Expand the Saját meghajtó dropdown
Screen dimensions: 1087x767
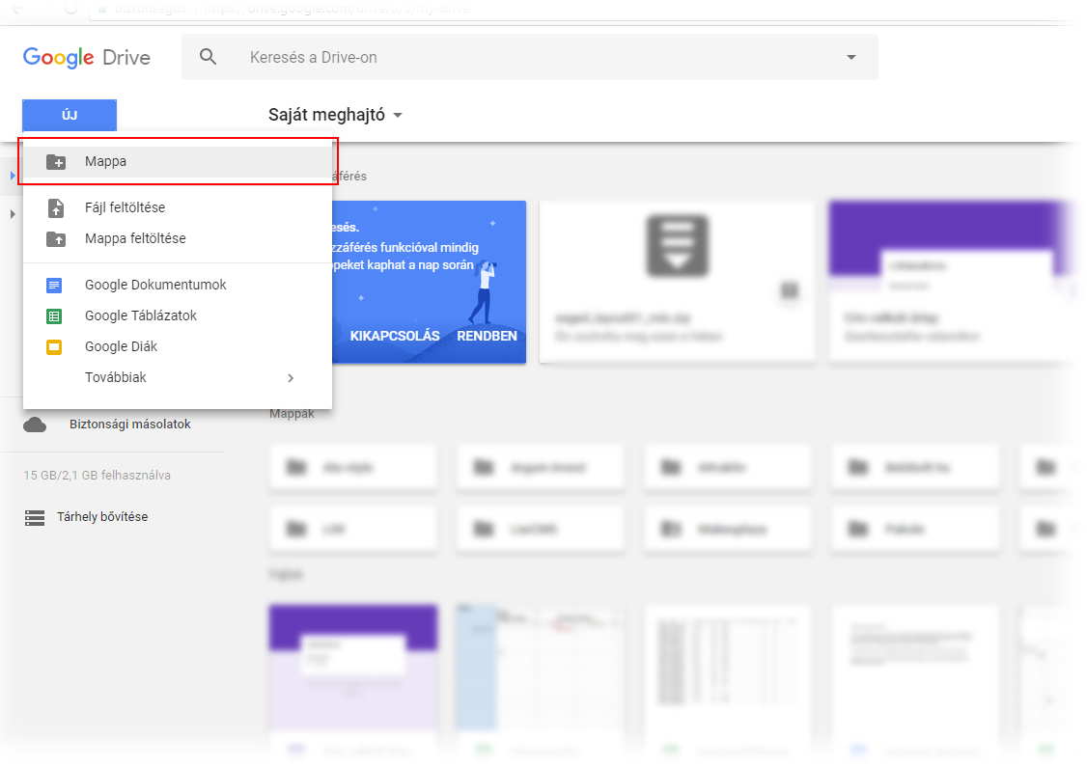click(398, 116)
